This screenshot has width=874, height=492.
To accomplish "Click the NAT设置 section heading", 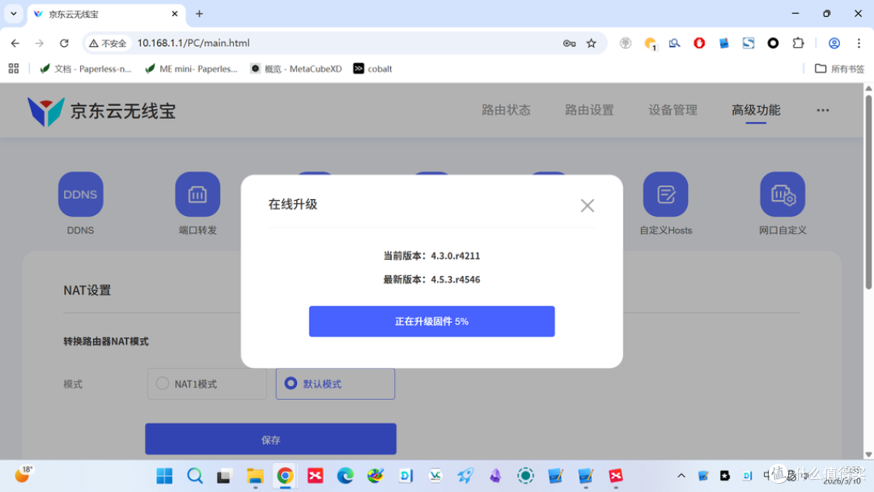I will [x=87, y=291].
